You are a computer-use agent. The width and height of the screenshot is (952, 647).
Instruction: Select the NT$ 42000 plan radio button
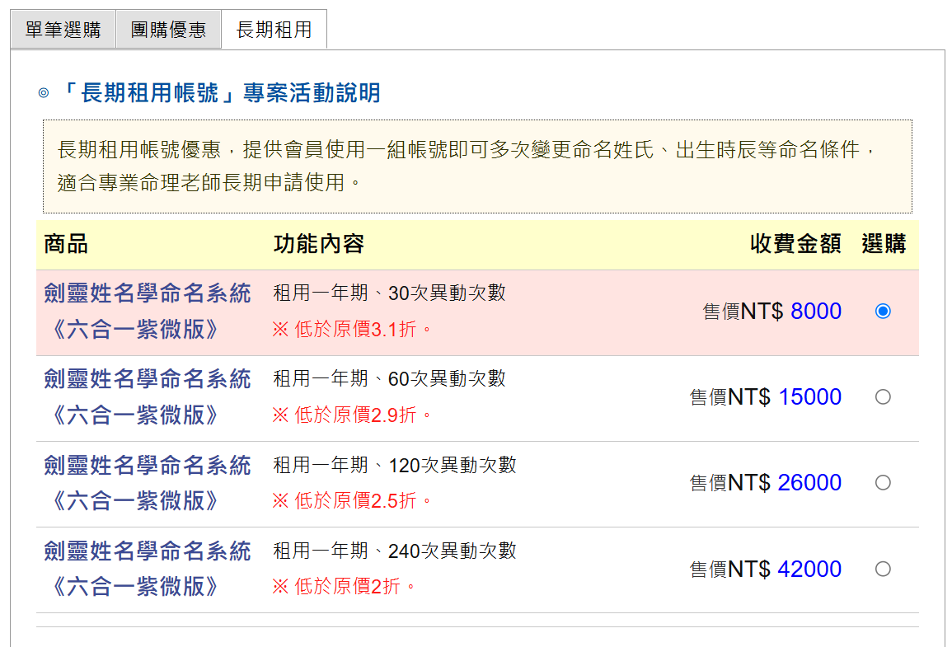tap(883, 569)
